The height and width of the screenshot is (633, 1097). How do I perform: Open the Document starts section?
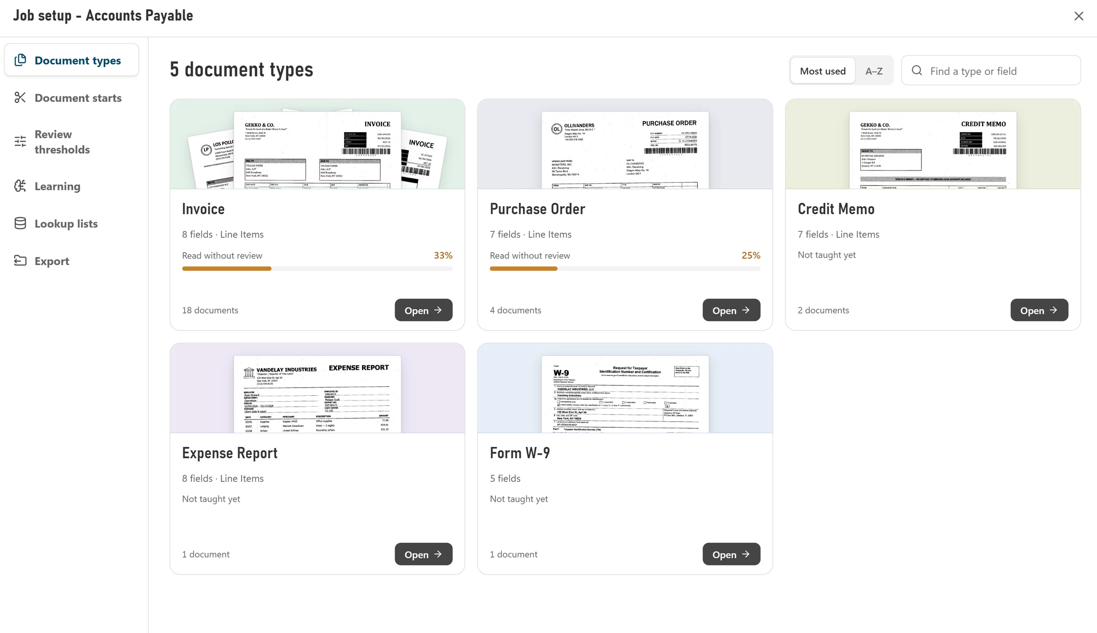pyautogui.click(x=71, y=97)
